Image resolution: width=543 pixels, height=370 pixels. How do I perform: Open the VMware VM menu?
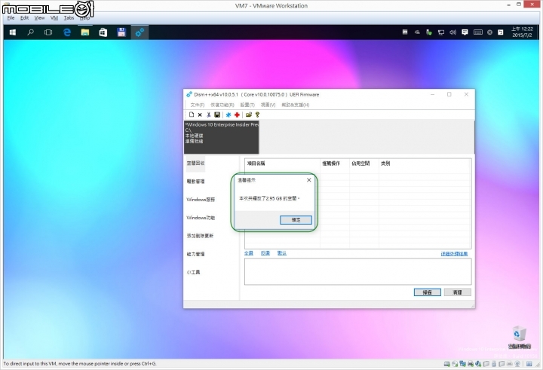coord(54,18)
